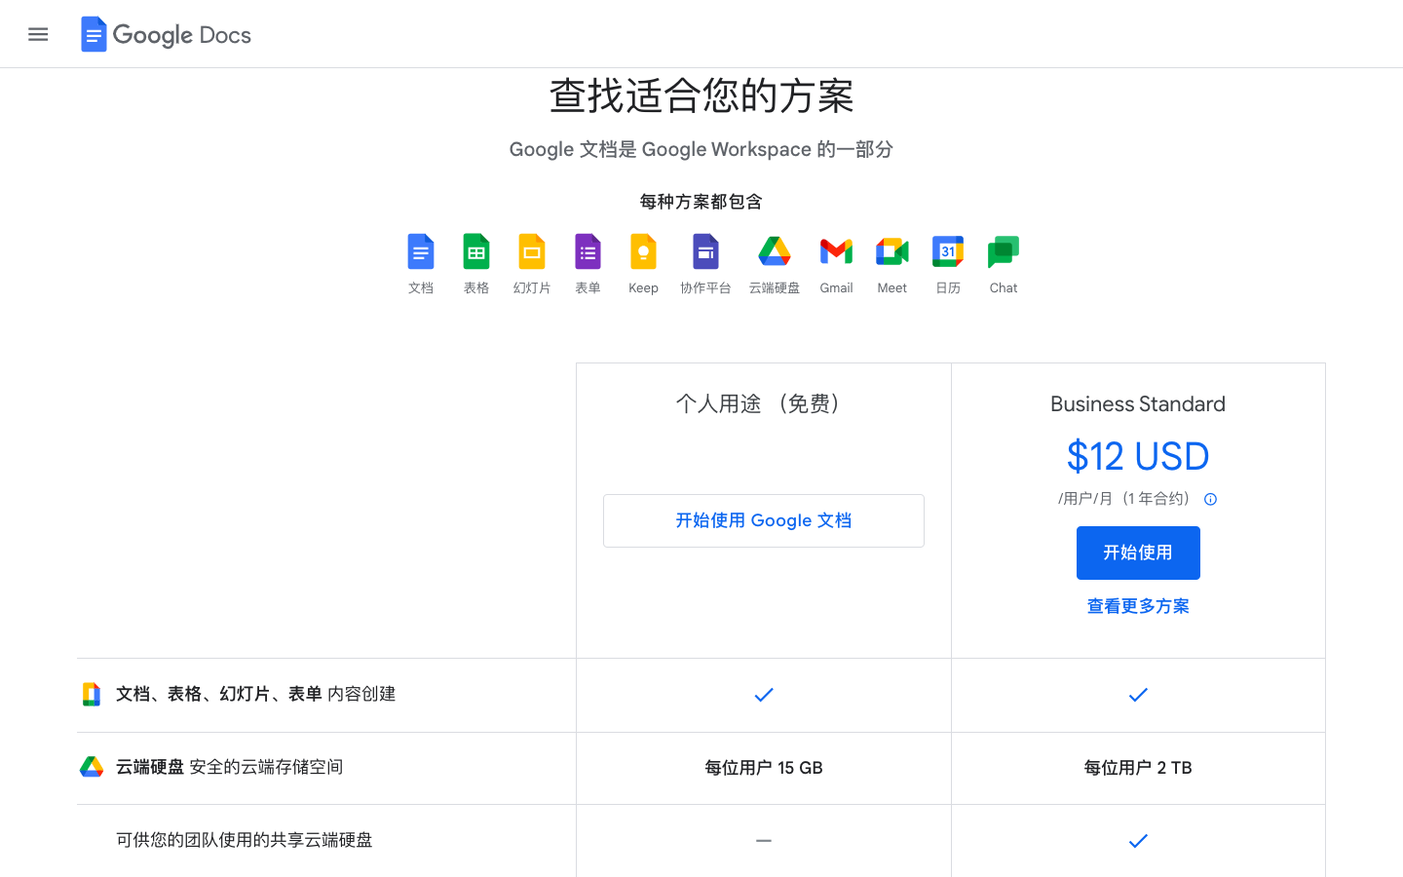Click the 幻灯片 Slides app icon
Image resolution: width=1403 pixels, height=877 pixels.
[x=532, y=251]
